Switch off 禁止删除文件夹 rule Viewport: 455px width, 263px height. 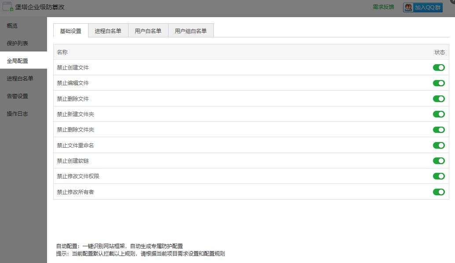tap(438, 130)
